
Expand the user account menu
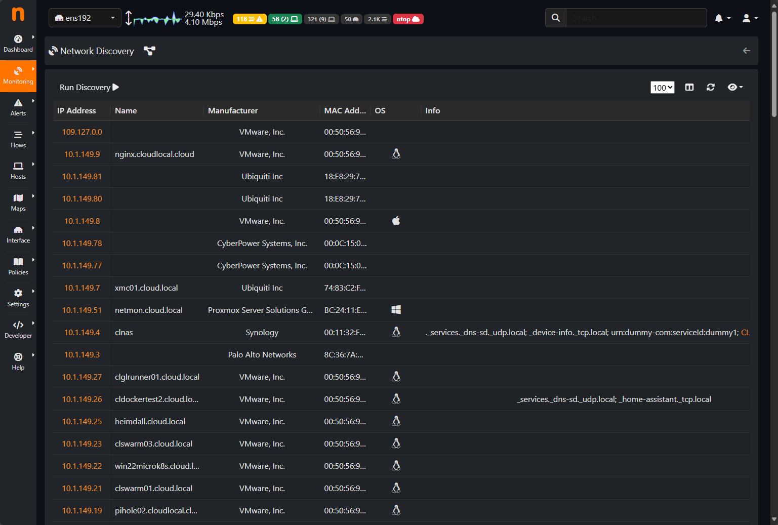[750, 18]
